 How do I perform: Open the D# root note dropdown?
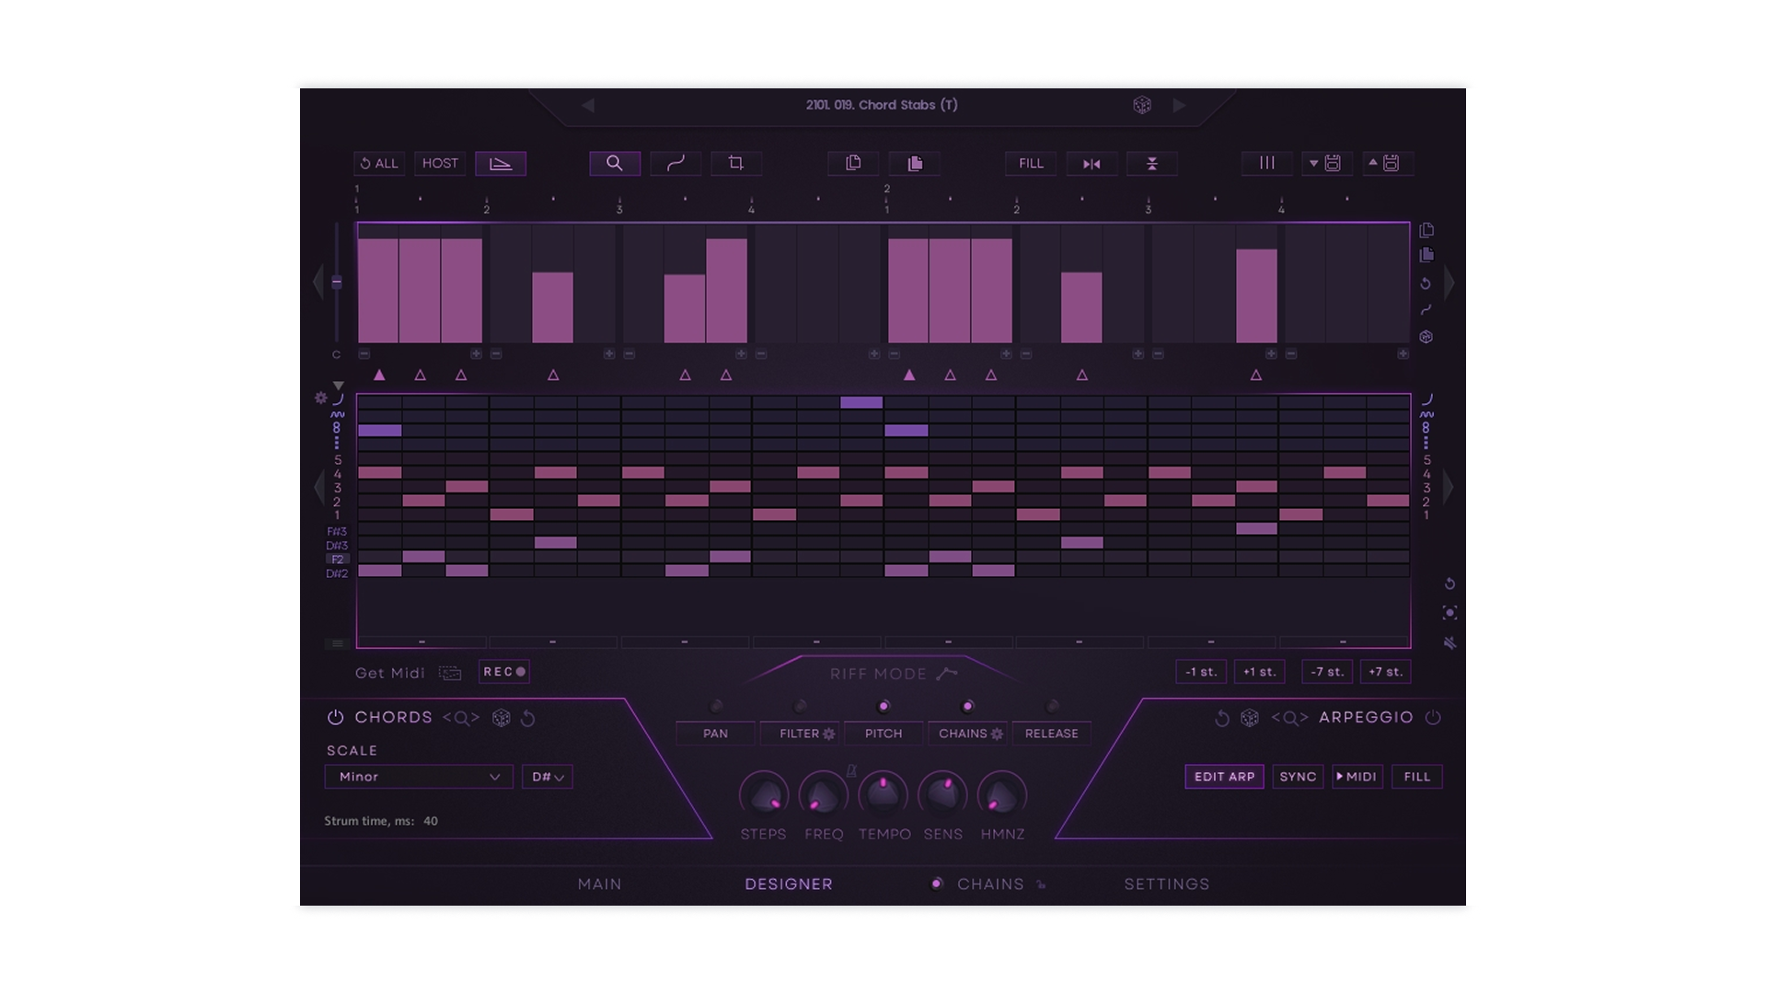coord(546,777)
